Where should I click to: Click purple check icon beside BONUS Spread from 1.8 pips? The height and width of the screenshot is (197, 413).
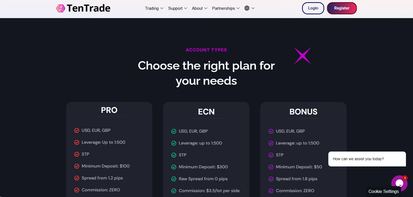tap(271, 179)
